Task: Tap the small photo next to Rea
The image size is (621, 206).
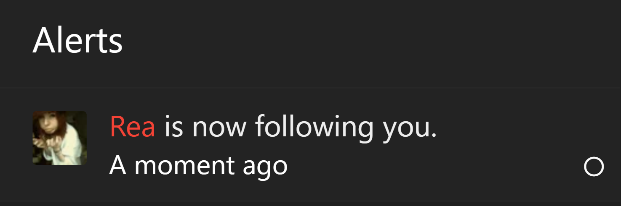Action: (59, 138)
